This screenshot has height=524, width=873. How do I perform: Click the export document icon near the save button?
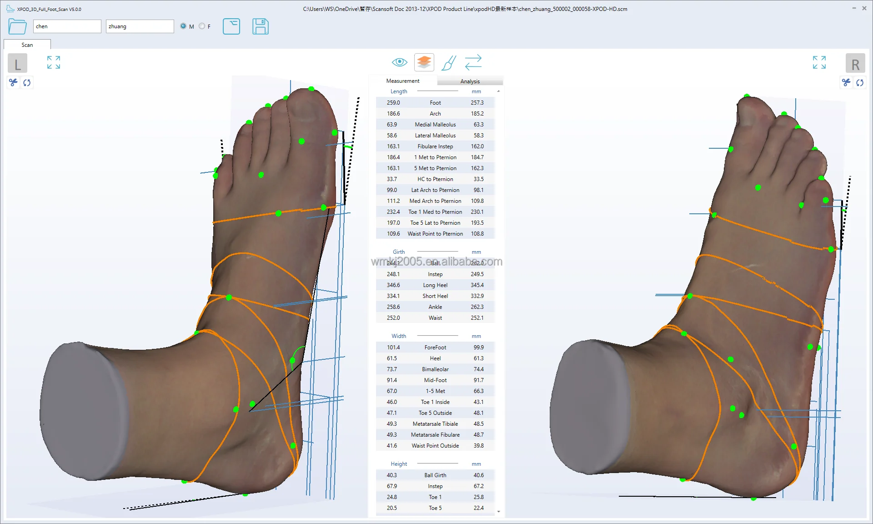click(231, 26)
